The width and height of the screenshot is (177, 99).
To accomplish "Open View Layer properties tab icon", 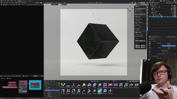I will [x=150, y=45].
